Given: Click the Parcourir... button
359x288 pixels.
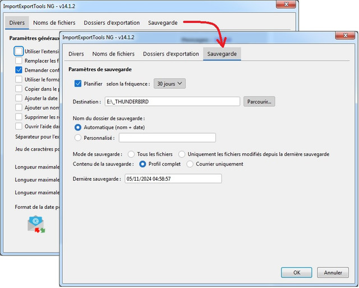Looking at the screenshot, I should [x=259, y=102].
